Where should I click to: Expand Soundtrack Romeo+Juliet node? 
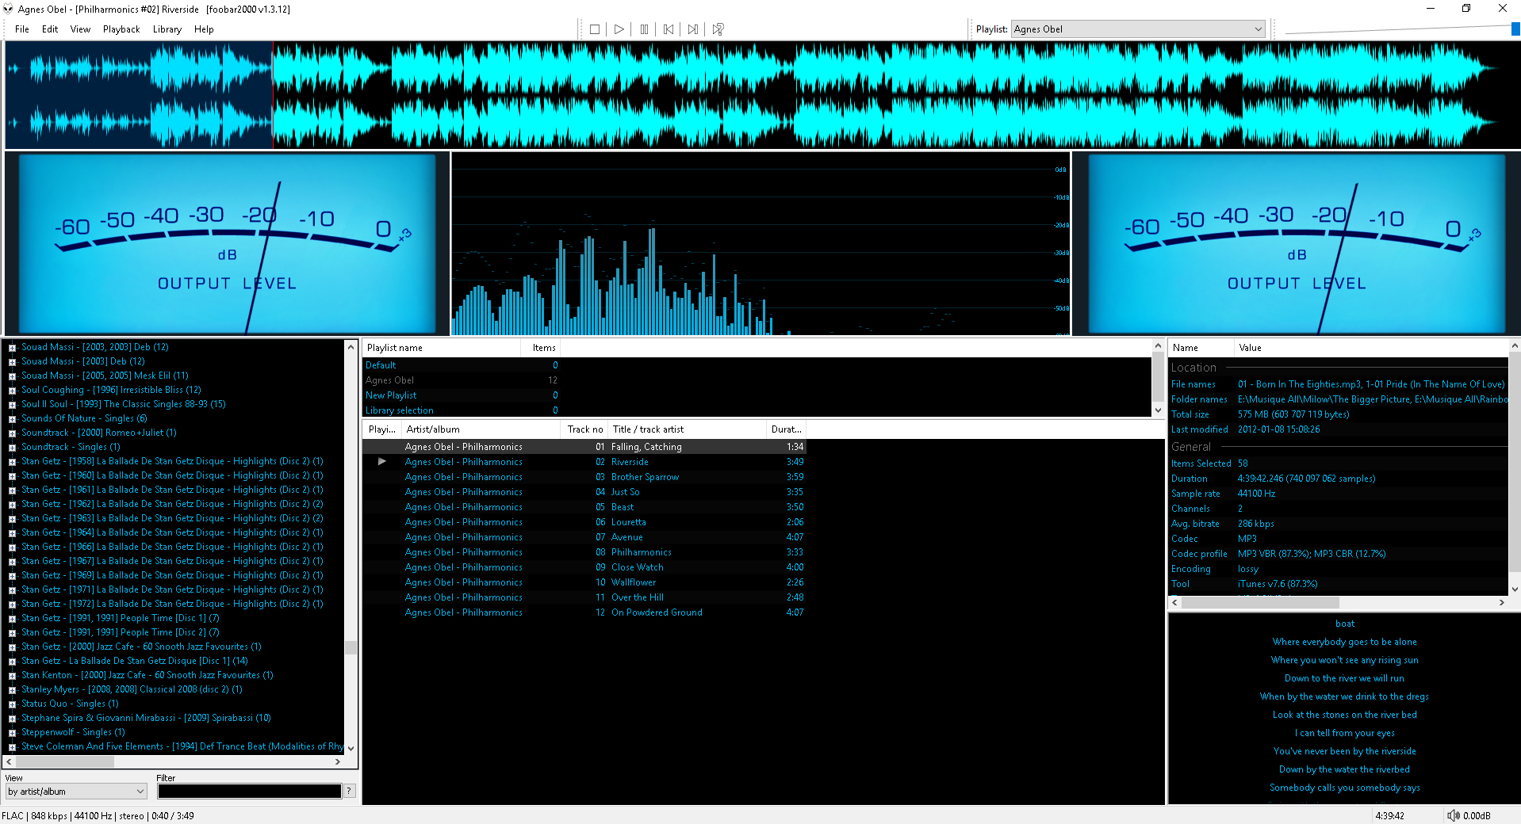pyautogui.click(x=12, y=433)
